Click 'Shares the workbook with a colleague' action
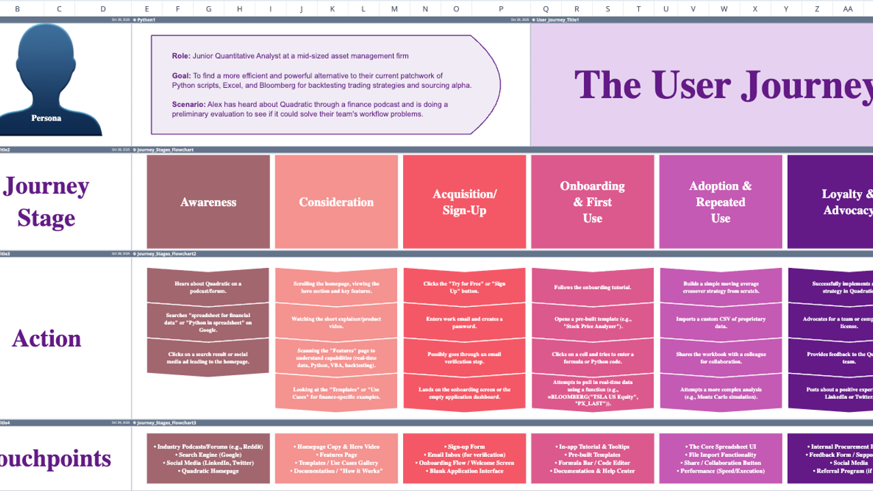The width and height of the screenshot is (873, 491). [721, 358]
